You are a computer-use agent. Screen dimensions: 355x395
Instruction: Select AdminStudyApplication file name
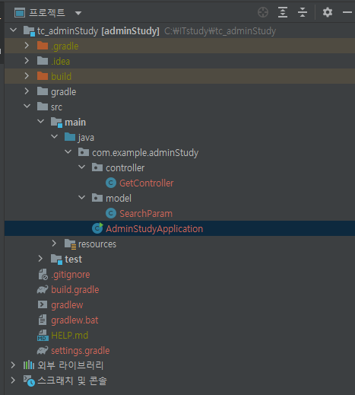point(154,228)
